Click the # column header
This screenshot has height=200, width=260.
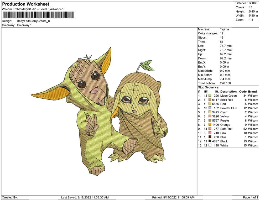click(x=199, y=92)
